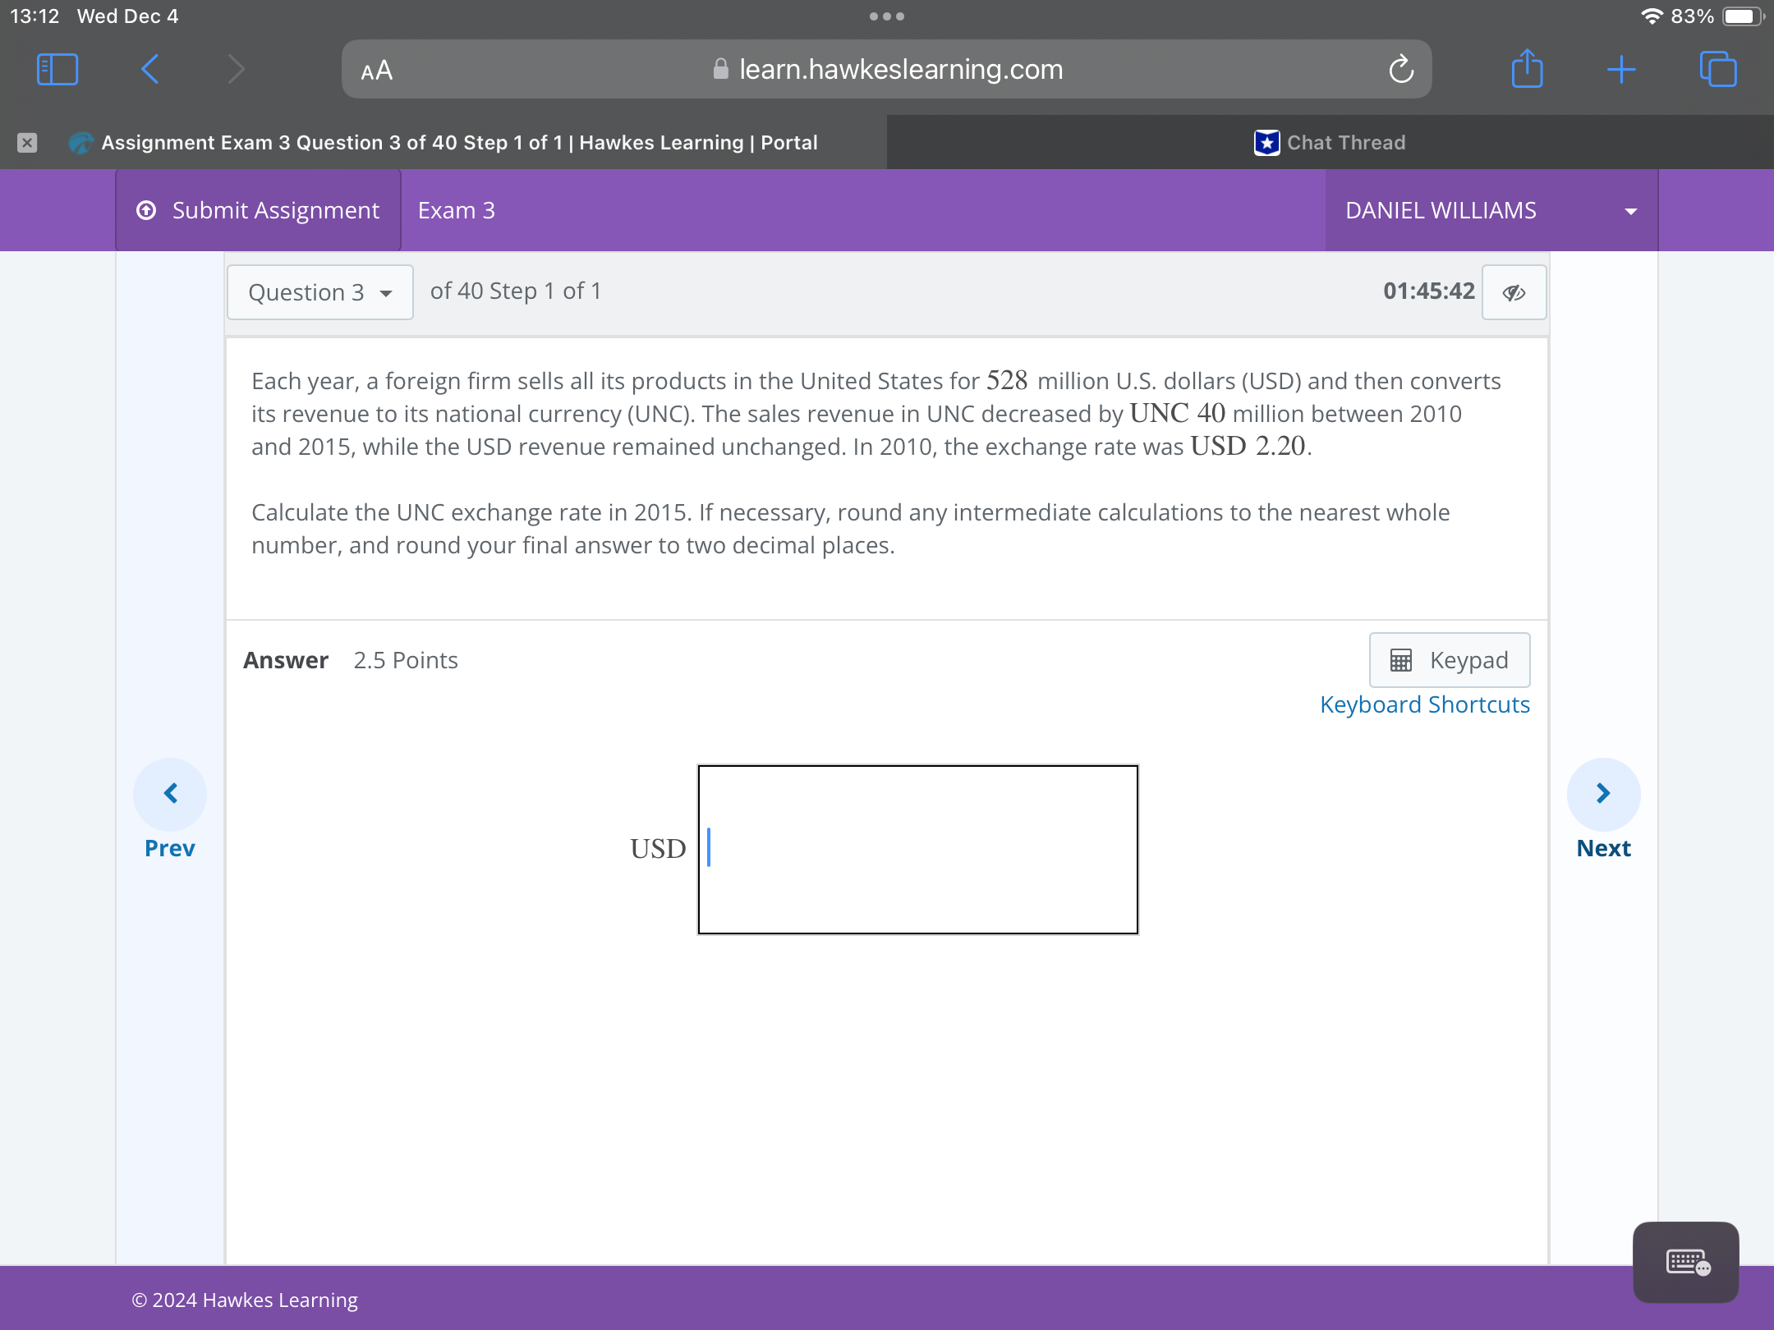
Task: Toggle the Safari sidebar icon
Action: (x=57, y=69)
